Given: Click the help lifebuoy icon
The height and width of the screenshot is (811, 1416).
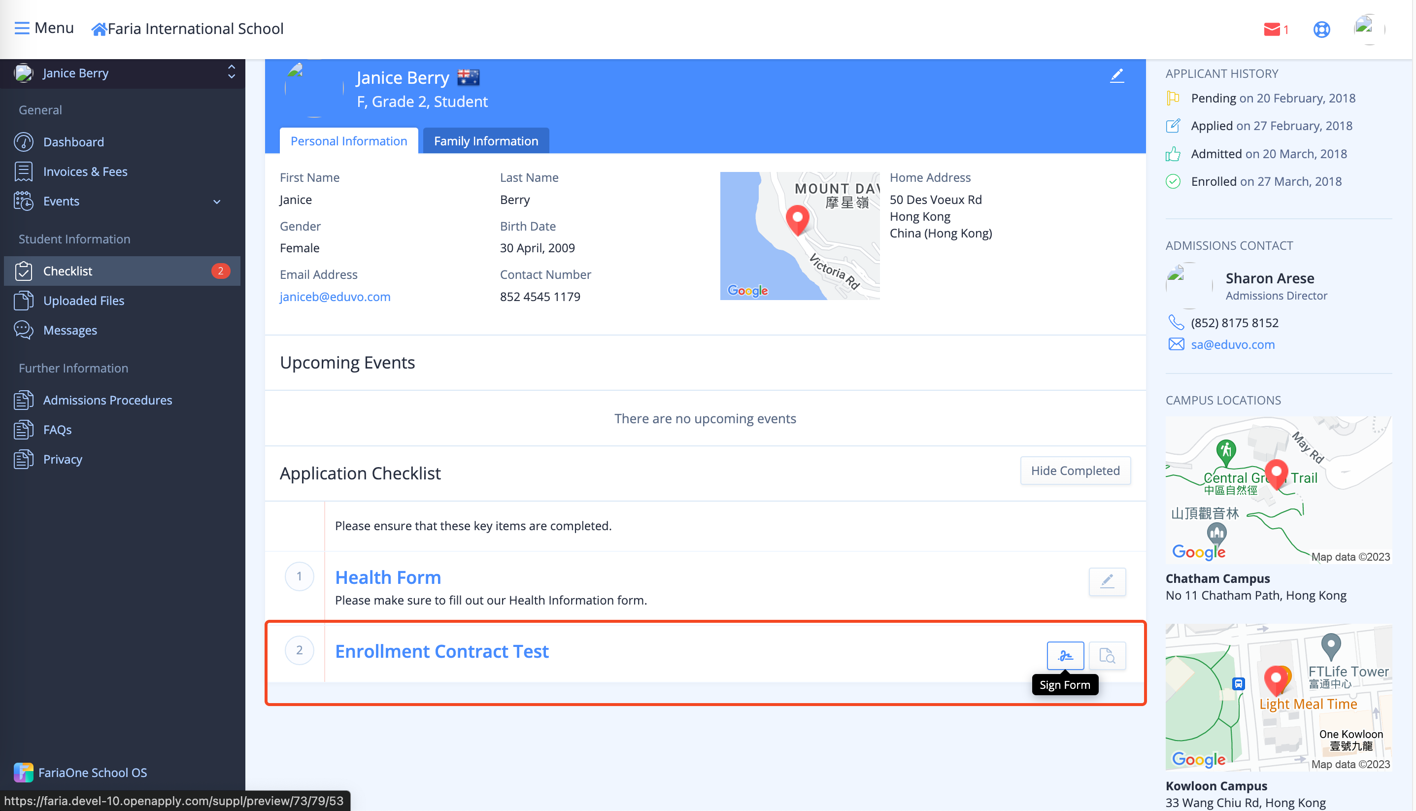Looking at the screenshot, I should pyautogui.click(x=1321, y=29).
